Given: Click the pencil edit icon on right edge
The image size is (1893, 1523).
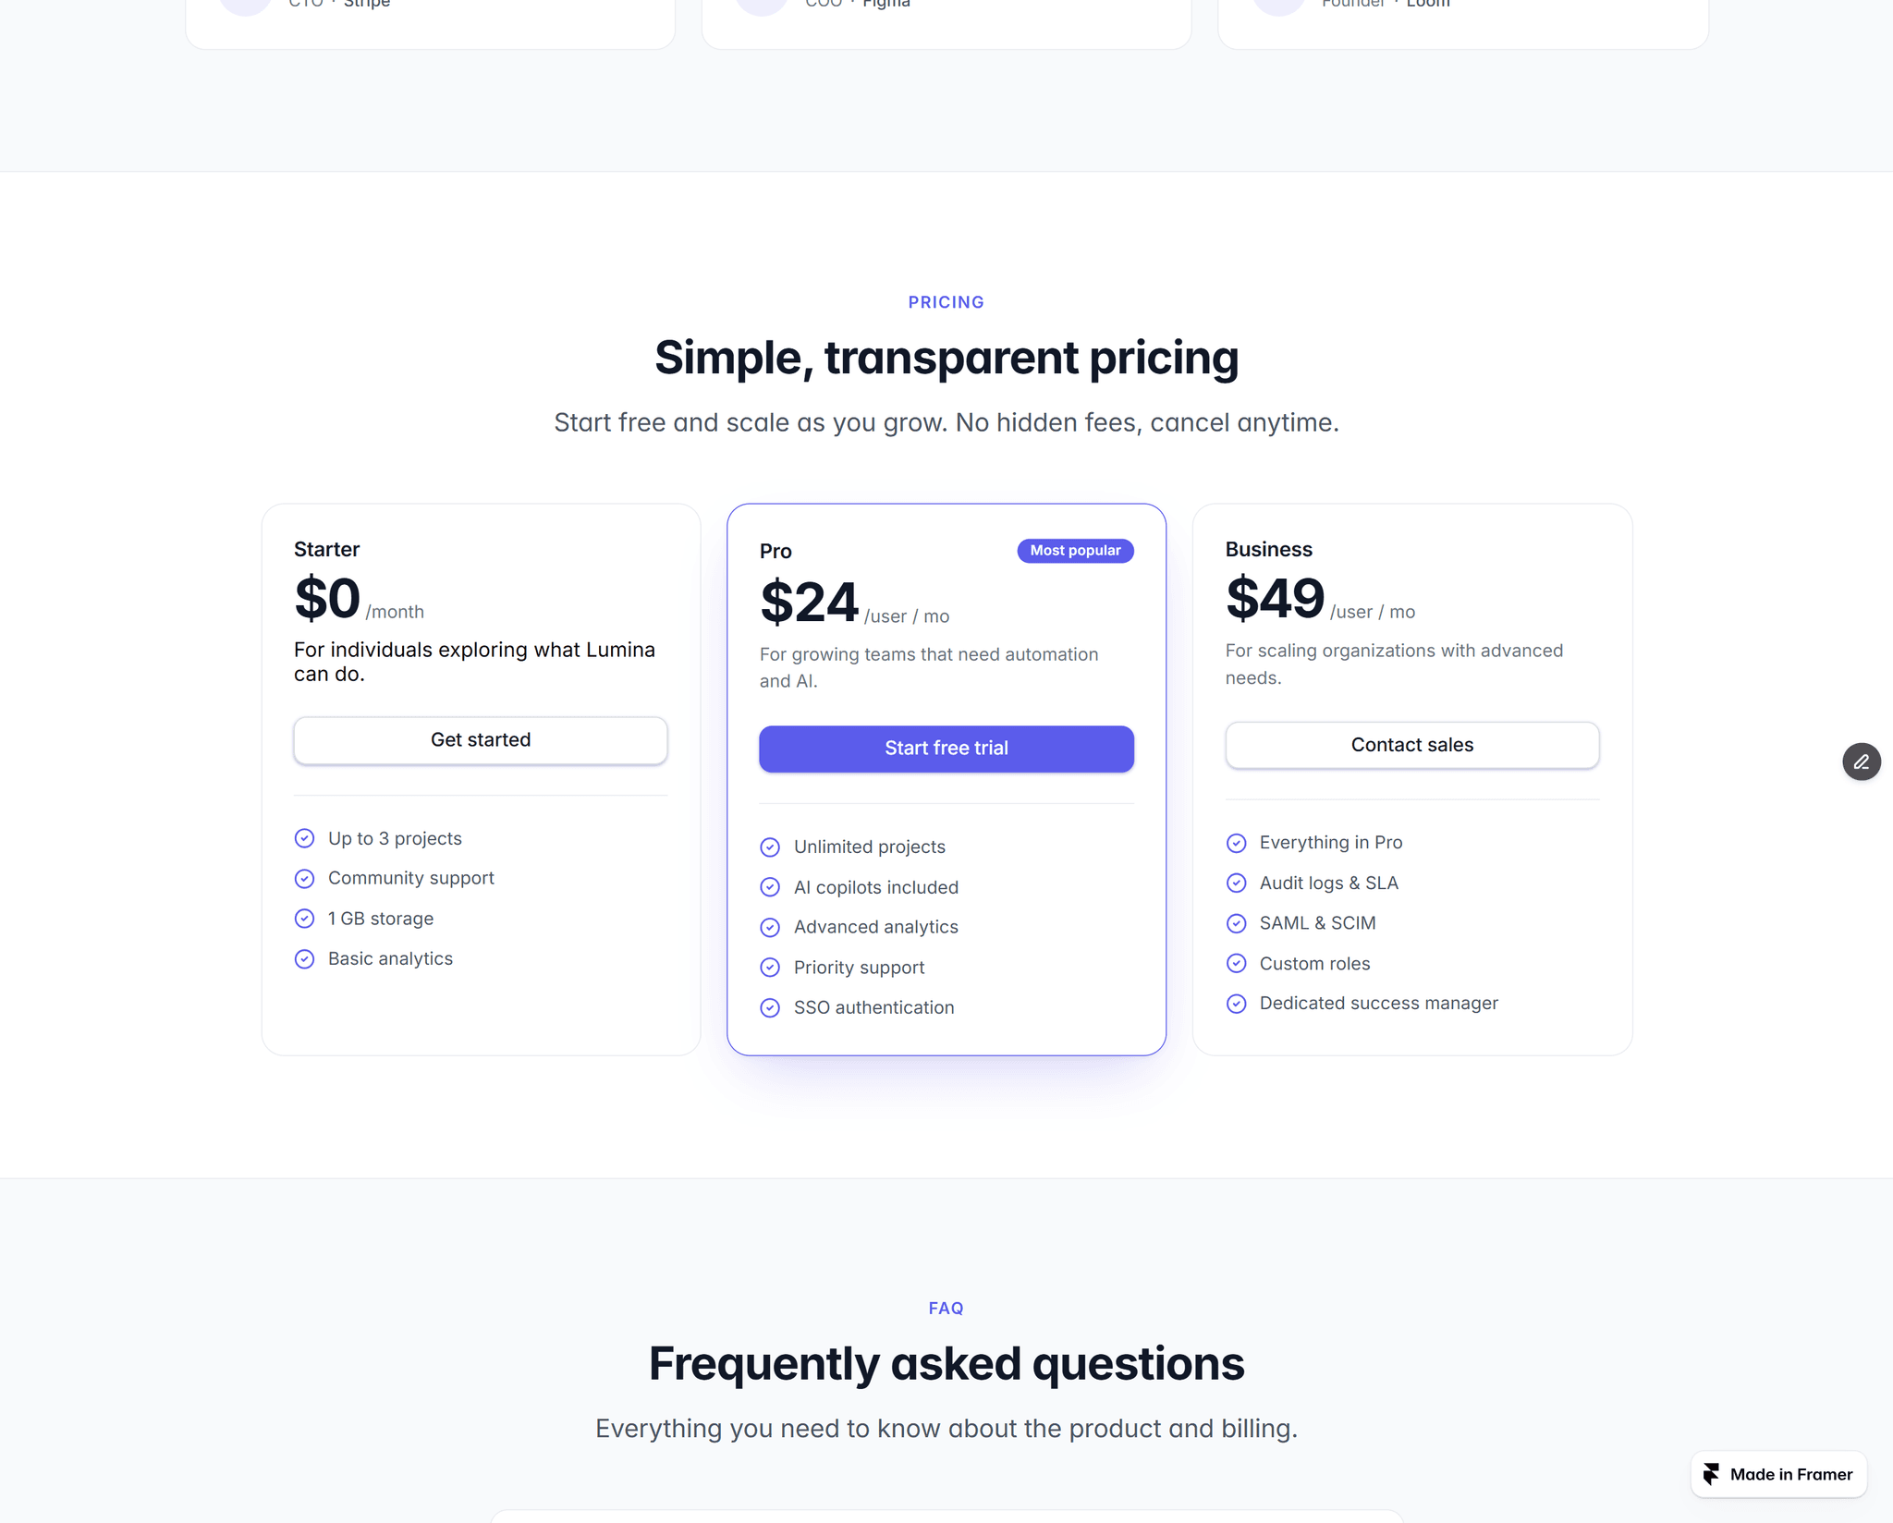Looking at the screenshot, I should 1861,761.
